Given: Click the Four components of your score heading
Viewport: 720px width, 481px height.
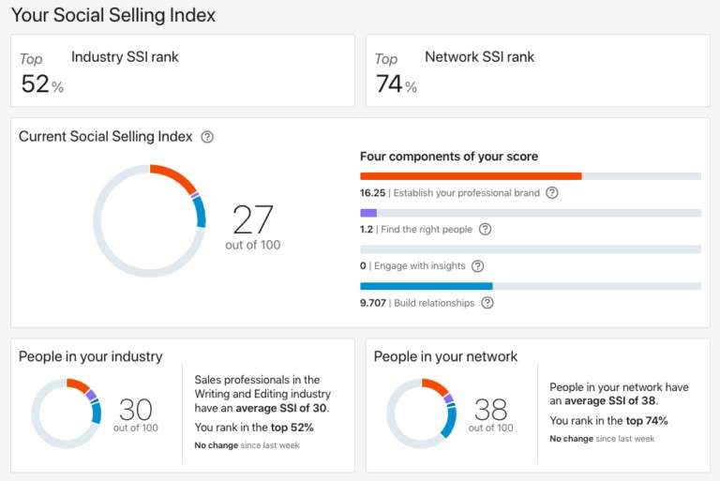Looking at the screenshot, I should tap(448, 157).
